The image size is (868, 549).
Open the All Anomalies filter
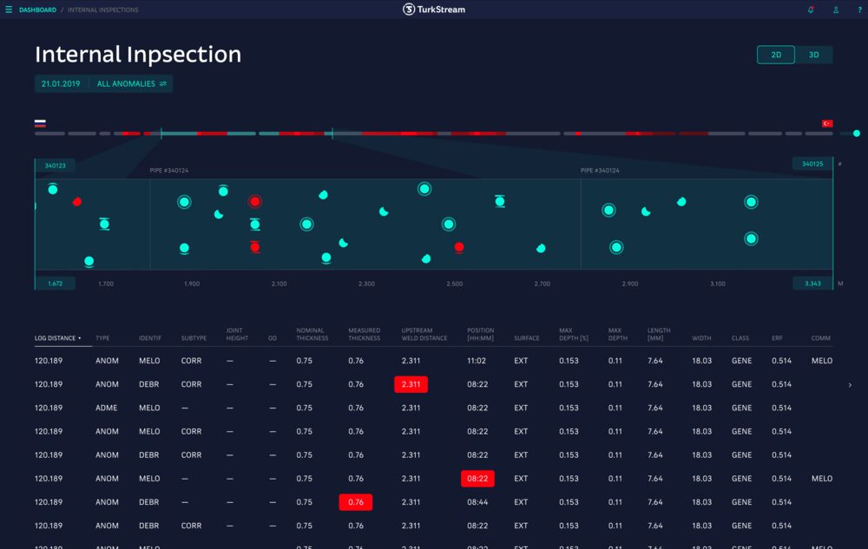[x=131, y=84]
